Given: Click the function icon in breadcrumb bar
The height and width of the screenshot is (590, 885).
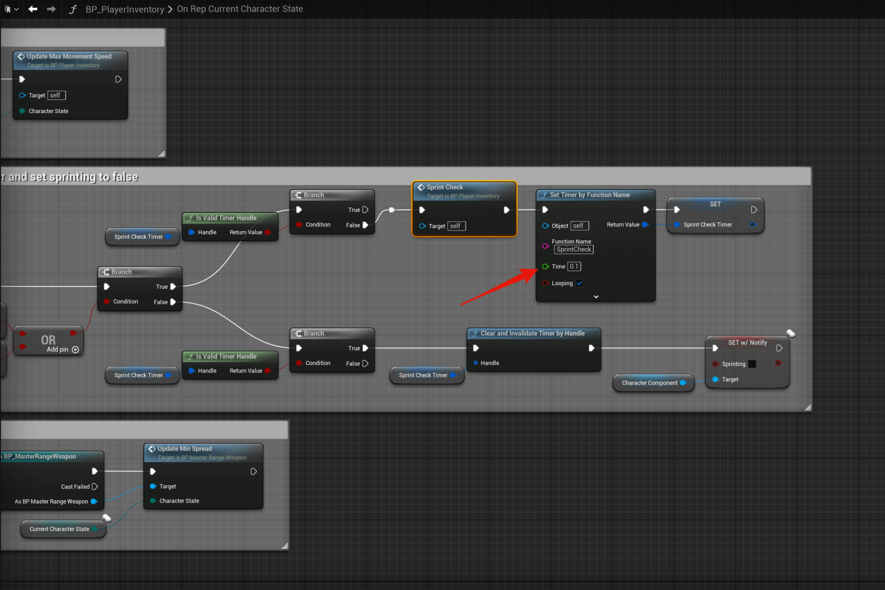Looking at the screenshot, I should coord(73,9).
